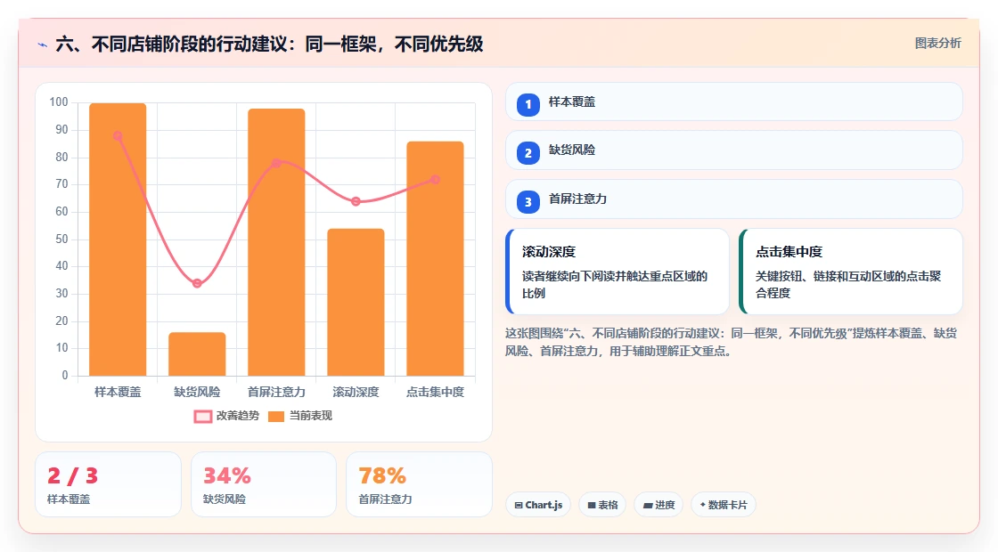The width and height of the screenshot is (998, 552).
Task: Click x-axis label 缺货风险
Action: click(197, 393)
